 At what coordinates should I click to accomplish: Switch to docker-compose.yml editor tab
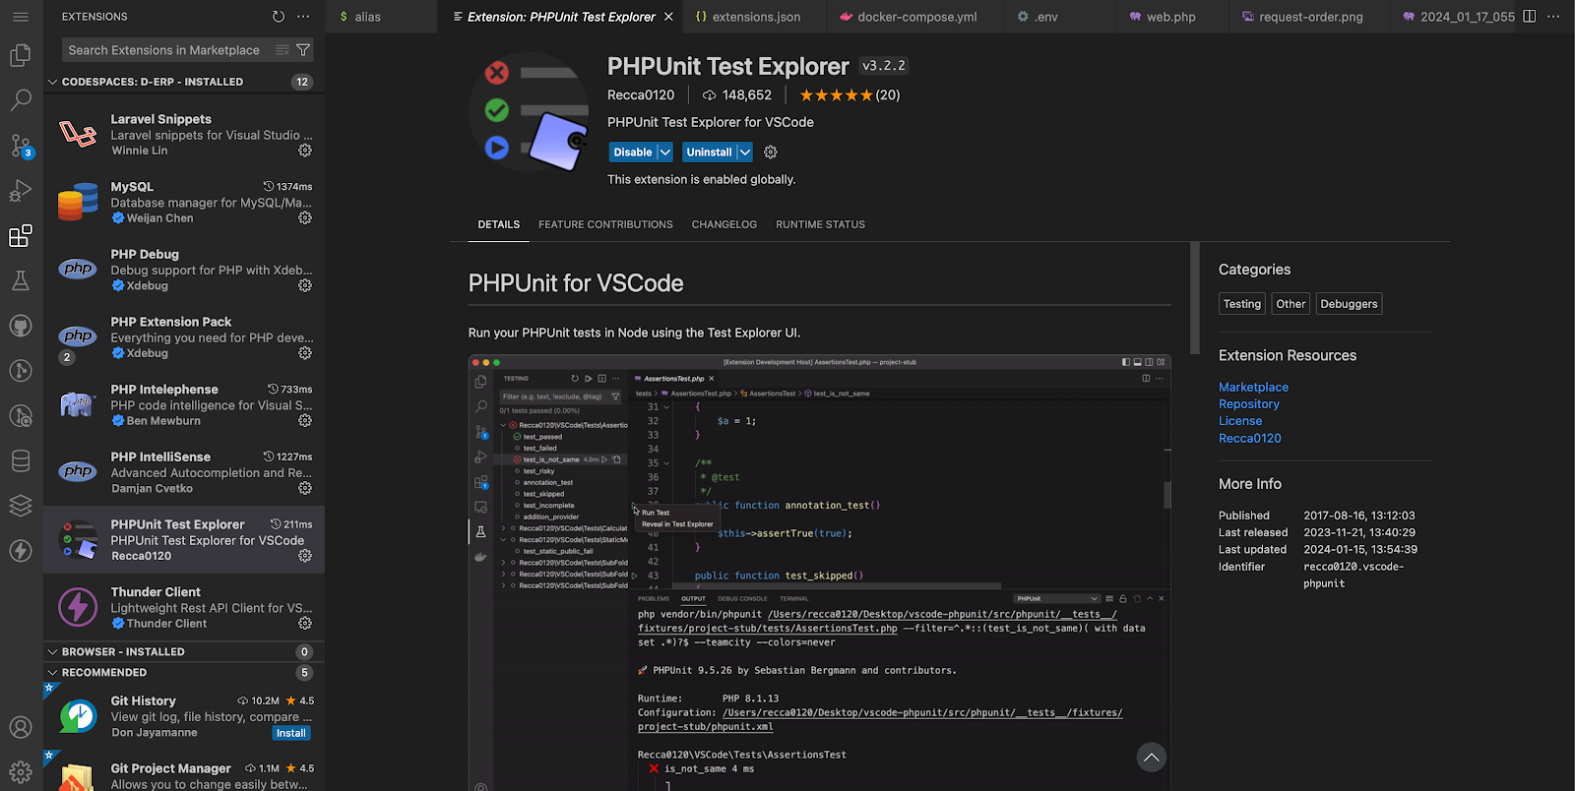[x=916, y=17]
